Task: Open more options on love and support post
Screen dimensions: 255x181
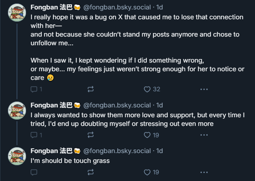Action: point(204,135)
